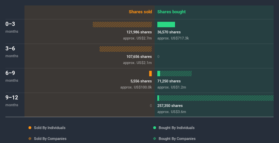This screenshot has height=143, width=279.
Task: Toggle the 'Bought By Individuals' legend label
Action: pyautogui.click(x=176, y=128)
